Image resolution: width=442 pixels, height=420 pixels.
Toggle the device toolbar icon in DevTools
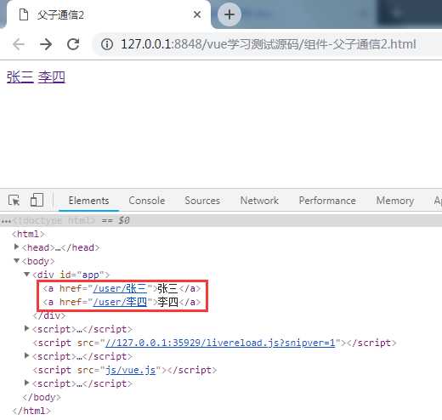pos(37,200)
